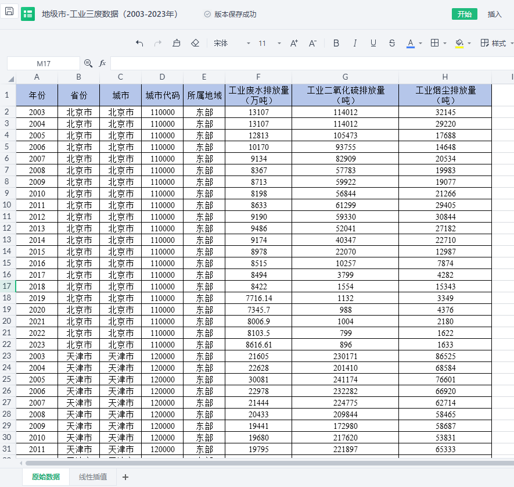Decrease font size with A- icon
The width and height of the screenshot is (514, 487).
click(x=312, y=43)
